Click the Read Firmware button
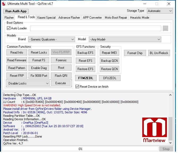The height and width of the screenshot is (153, 178). click(17, 60)
